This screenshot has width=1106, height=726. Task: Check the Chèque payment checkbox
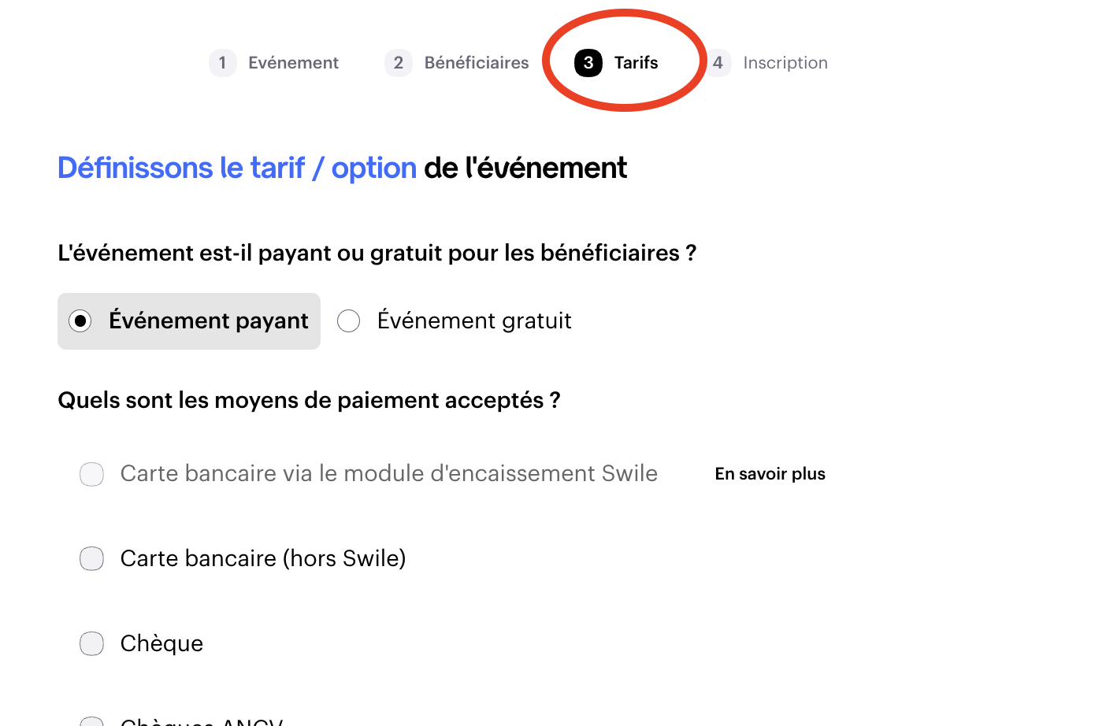coord(92,644)
